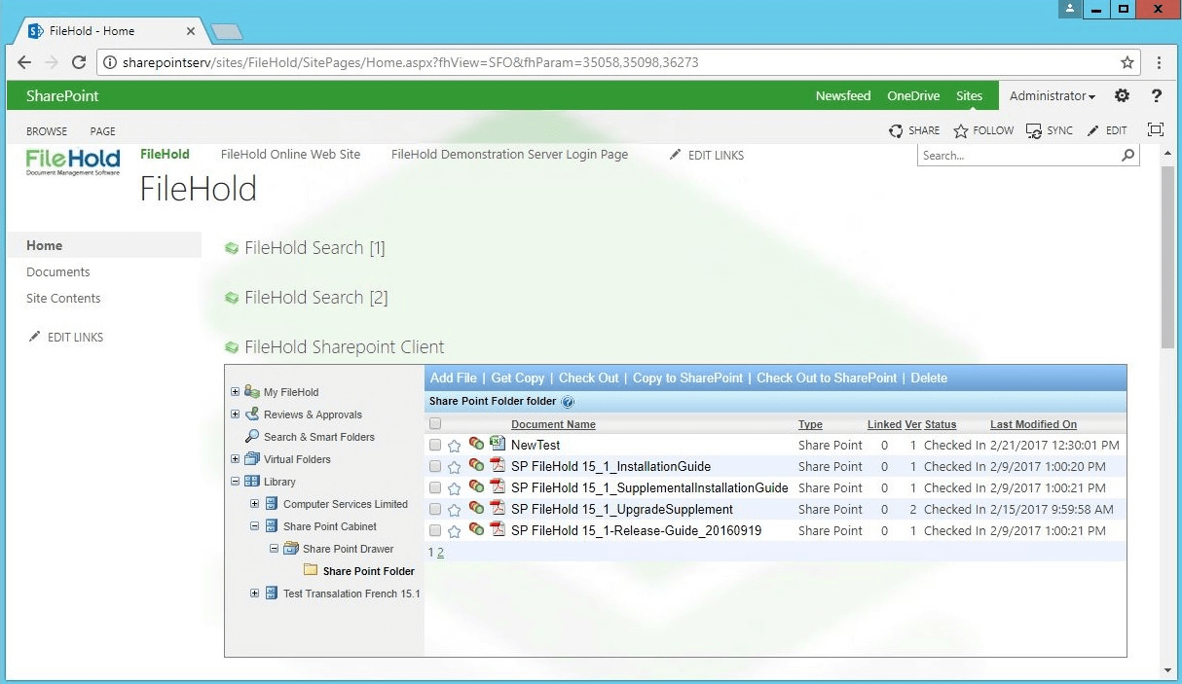
Task: Star the SP FileHold 15_1_InstallationGuide row
Action: tap(454, 467)
